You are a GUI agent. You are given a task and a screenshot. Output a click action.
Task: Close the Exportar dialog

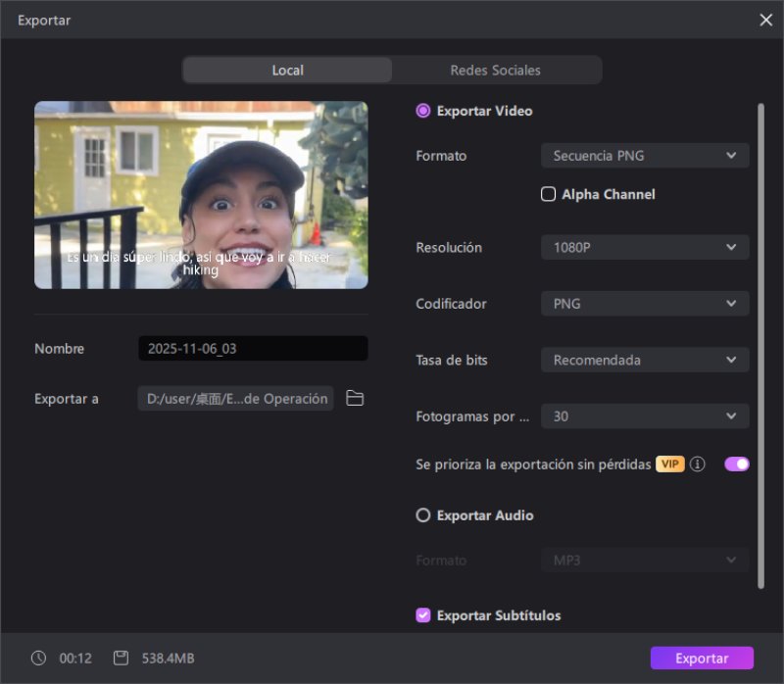(x=765, y=20)
